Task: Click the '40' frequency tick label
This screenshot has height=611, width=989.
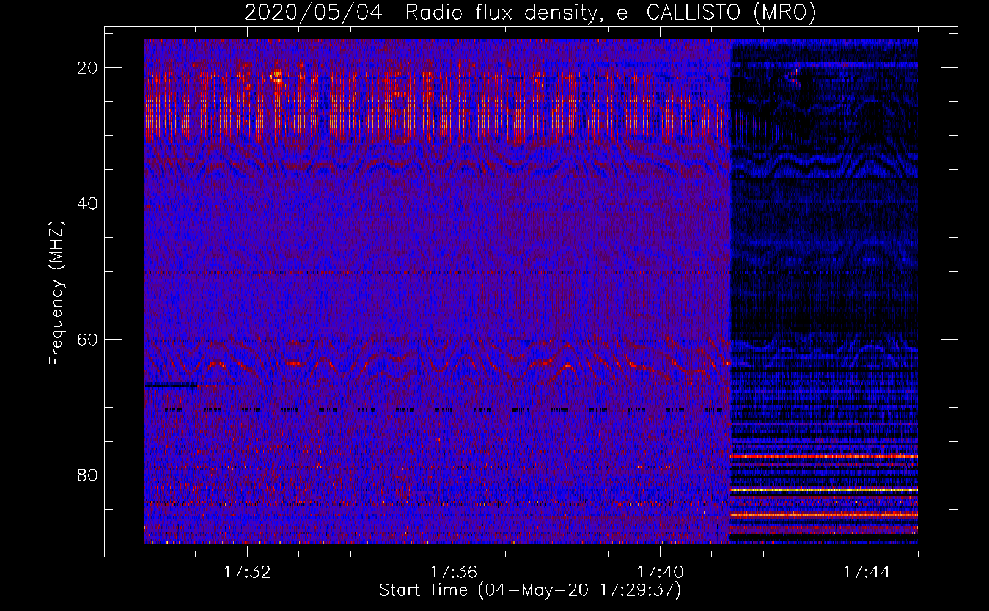Action: [88, 203]
